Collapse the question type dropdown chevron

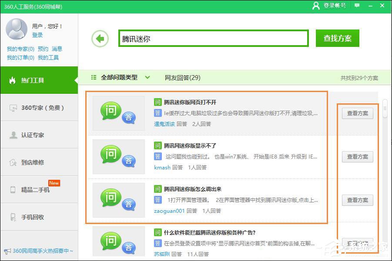point(147,77)
